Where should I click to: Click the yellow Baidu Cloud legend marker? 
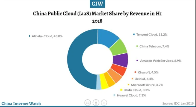(121, 90)
